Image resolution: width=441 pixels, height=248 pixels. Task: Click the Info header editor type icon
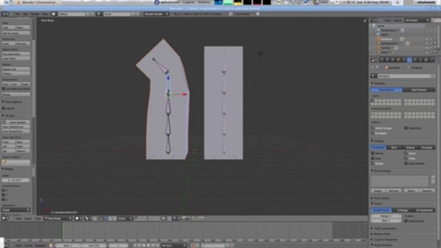click(5, 14)
